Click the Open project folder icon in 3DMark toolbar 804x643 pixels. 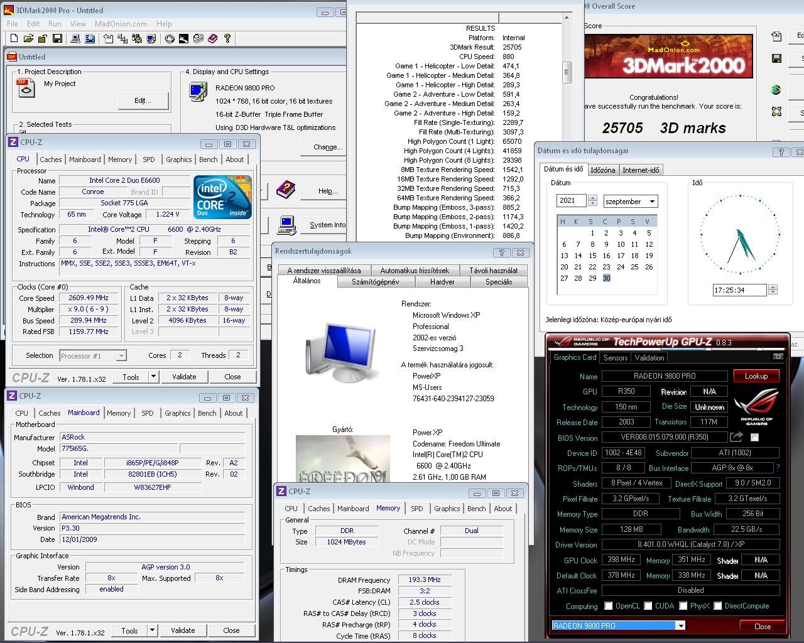pyautogui.click(x=28, y=38)
